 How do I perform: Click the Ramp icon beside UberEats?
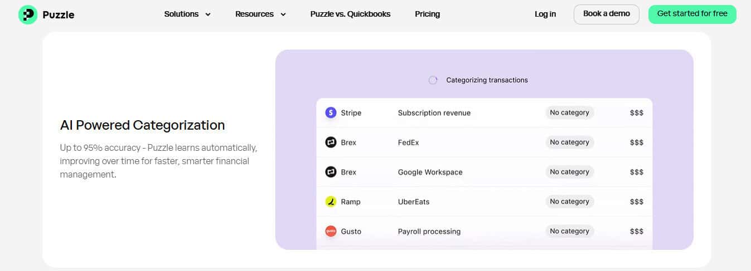coord(331,201)
